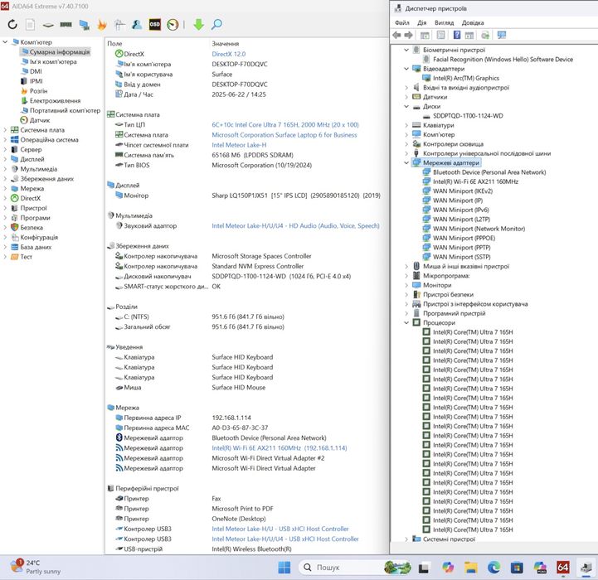Click scan for hardware changes monitor icon
The width and height of the screenshot is (598, 580).
pos(502,36)
